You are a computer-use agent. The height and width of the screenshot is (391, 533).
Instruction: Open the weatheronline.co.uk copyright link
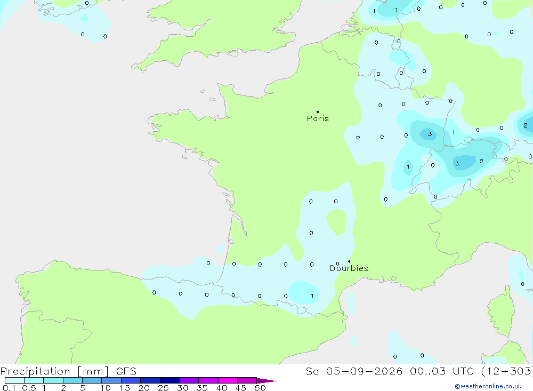(488, 386)
